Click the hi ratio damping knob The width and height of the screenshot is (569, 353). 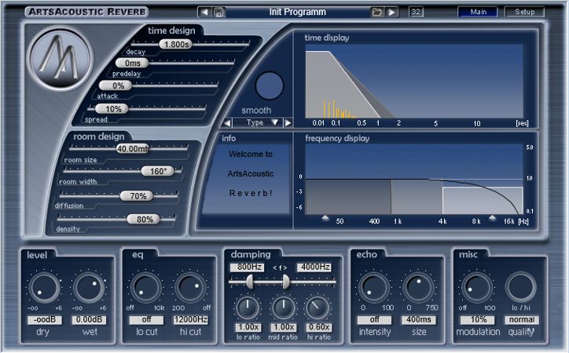[x=318, y=308]
